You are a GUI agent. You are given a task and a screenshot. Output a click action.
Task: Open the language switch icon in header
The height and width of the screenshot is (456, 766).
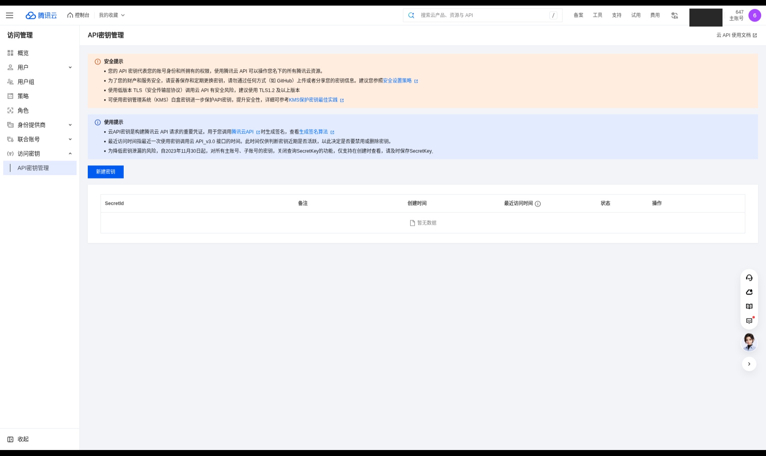pyautogui.click(x=675, y=15)
